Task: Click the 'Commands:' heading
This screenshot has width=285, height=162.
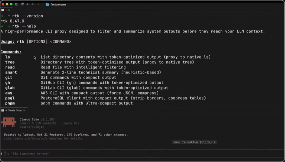Action: (11, 52)
